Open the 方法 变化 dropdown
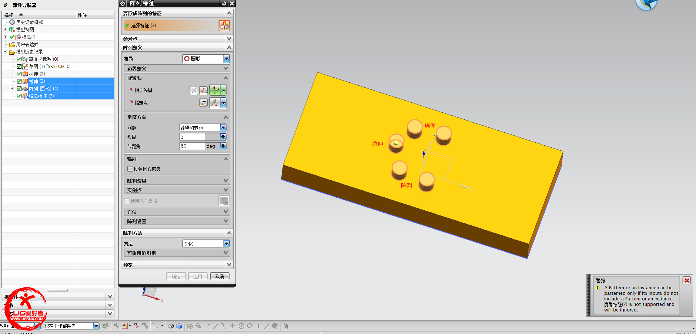The height and width of the screenshot is (334, 696). 226,244
